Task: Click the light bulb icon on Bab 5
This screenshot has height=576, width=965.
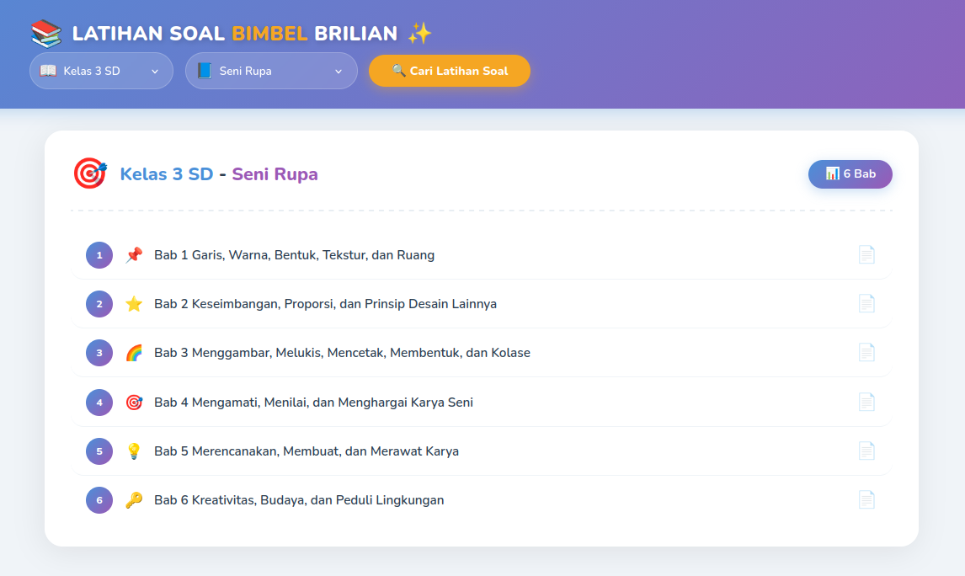Action: [x=134, y=451]
